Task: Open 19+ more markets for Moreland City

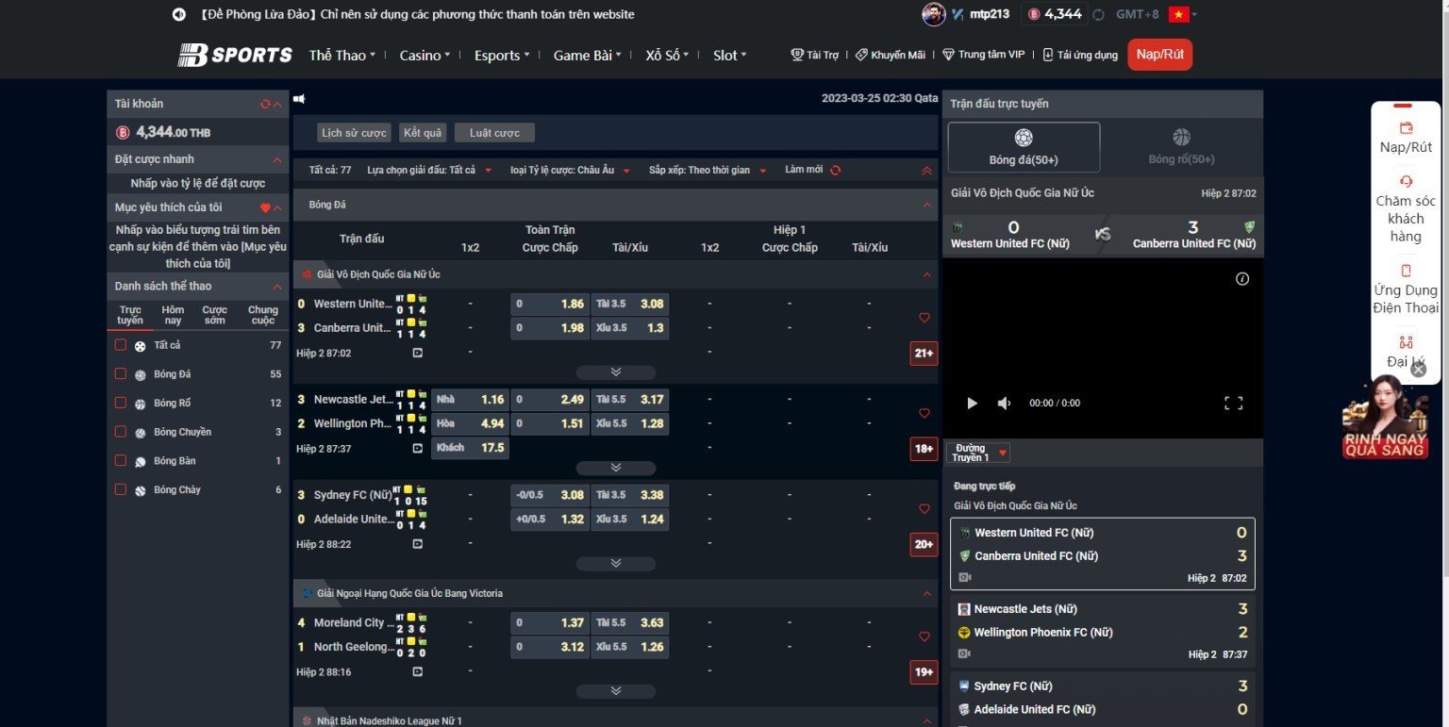Action: [x=924, y=672]
